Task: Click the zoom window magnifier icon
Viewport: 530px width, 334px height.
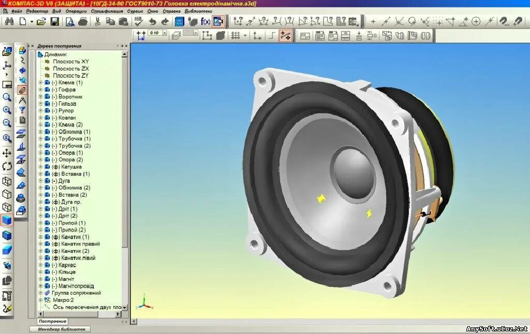Action: click(x=7, y=97)
